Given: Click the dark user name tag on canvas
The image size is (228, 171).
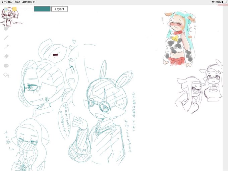Looking at the screenshot, I should pos(56,55).
